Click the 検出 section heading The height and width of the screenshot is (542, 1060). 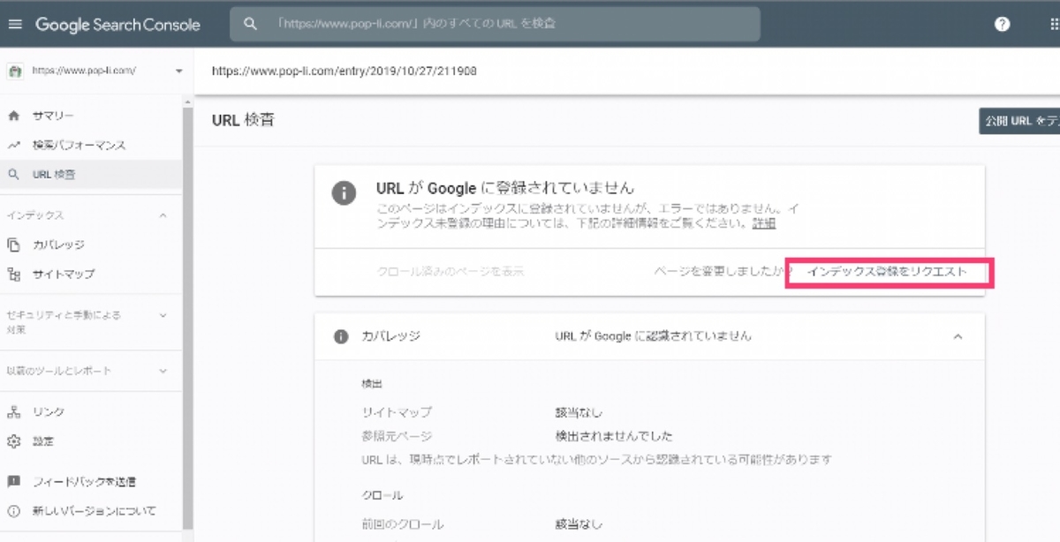point(372,384)
